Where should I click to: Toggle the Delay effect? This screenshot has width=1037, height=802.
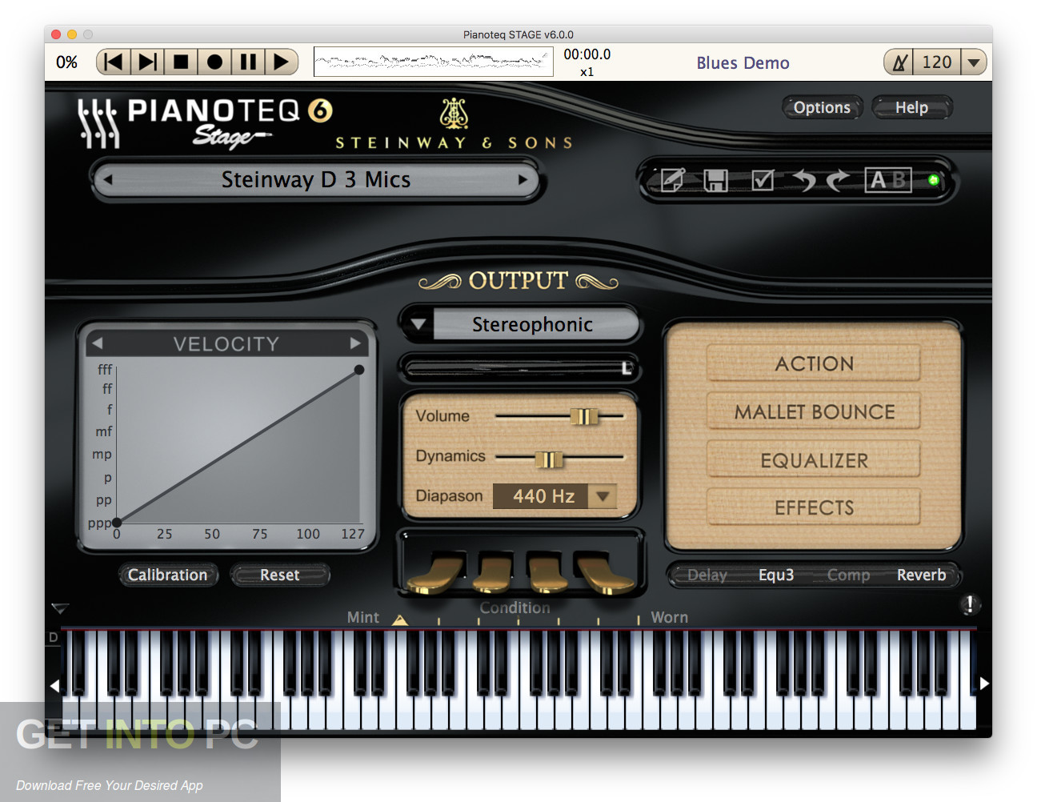click(x=707, y=575)
